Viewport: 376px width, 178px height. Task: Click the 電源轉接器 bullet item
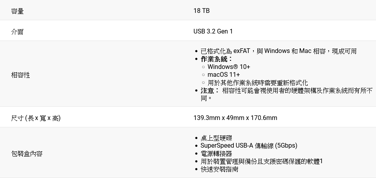[x=216, y=154]
